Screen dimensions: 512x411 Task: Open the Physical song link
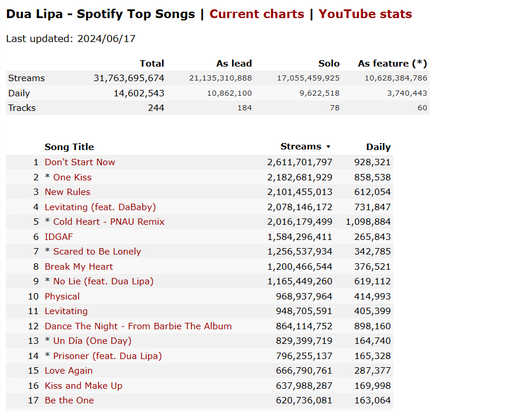point(62,296)
